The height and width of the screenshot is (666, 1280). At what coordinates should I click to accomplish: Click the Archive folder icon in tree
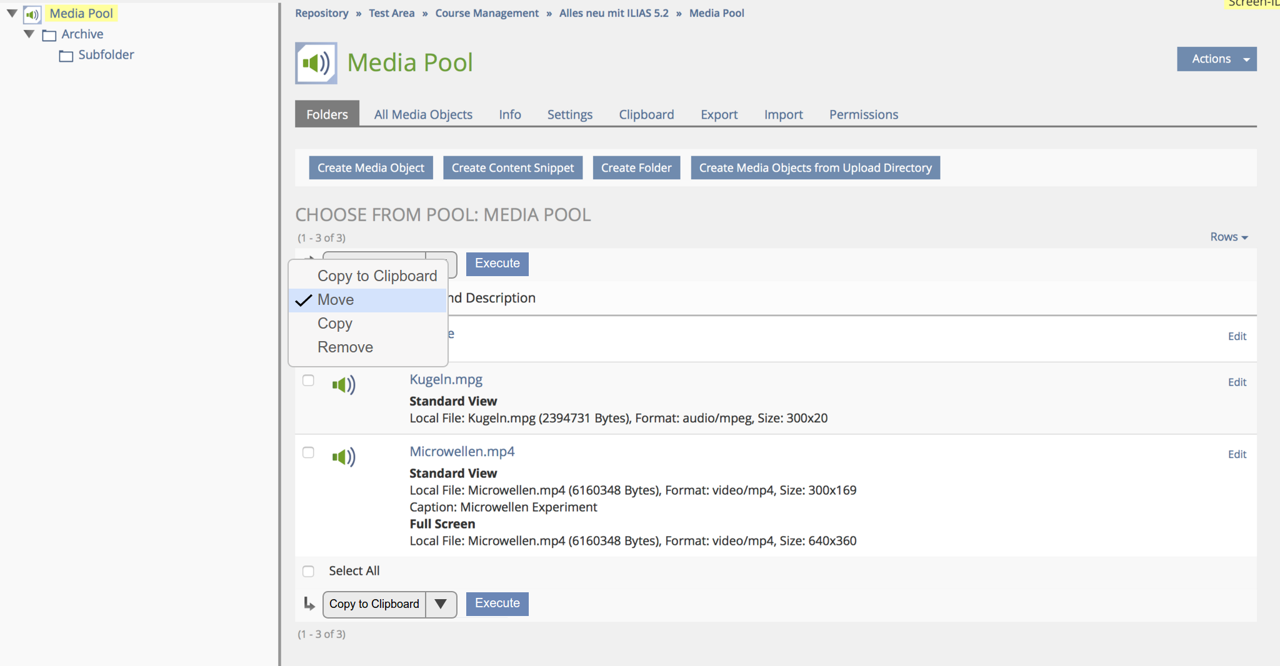[49, 35]
